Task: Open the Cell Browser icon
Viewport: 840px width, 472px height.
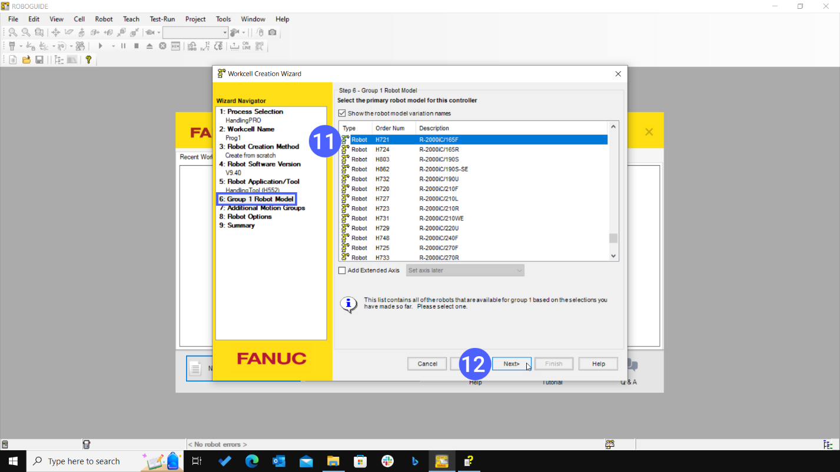Action: pos(58,59)
